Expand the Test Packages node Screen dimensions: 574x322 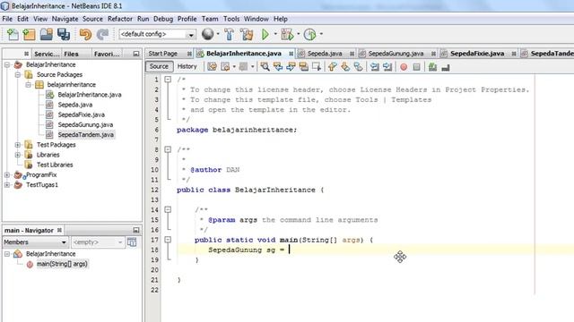18,145
